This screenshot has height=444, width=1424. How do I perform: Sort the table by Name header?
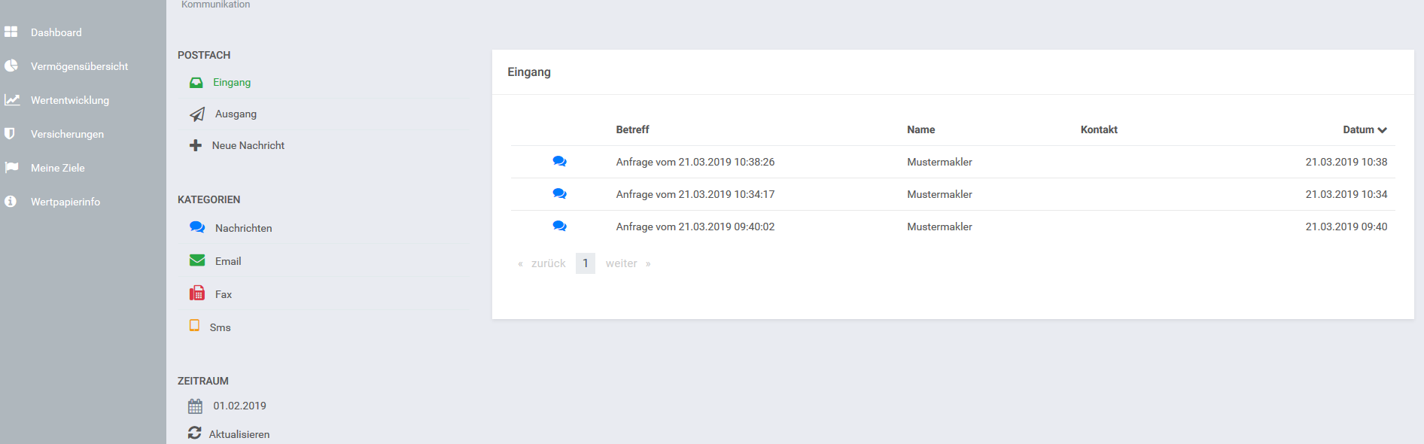coord(920,129)
